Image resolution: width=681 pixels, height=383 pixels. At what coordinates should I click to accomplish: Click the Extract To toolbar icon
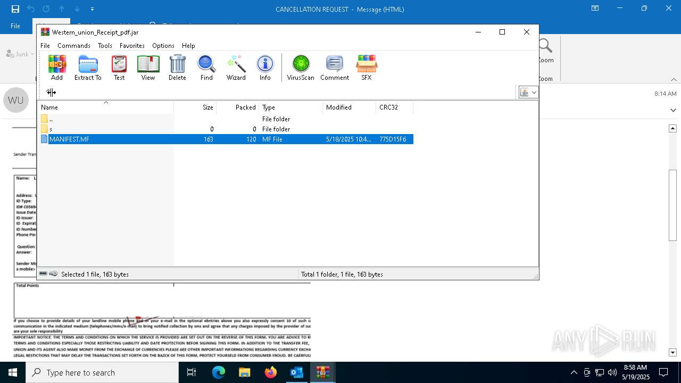[x=88, y=68]
